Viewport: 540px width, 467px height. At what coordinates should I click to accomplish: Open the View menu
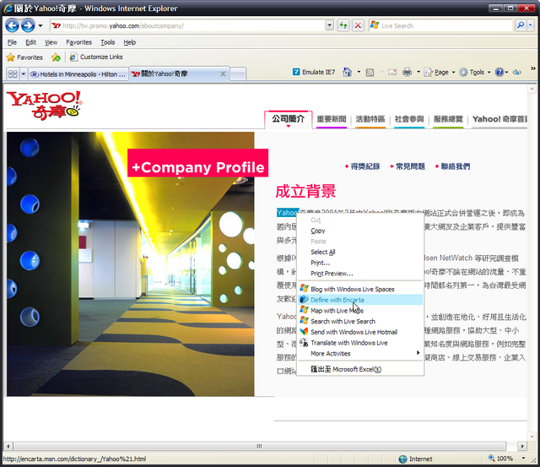click(x=51, y=42)
